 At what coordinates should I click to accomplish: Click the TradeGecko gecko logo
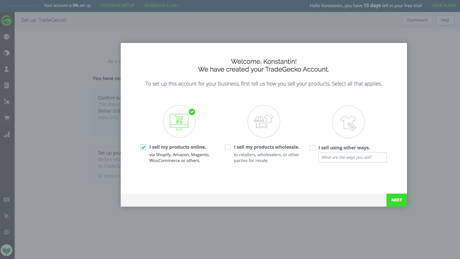(7, 20)
